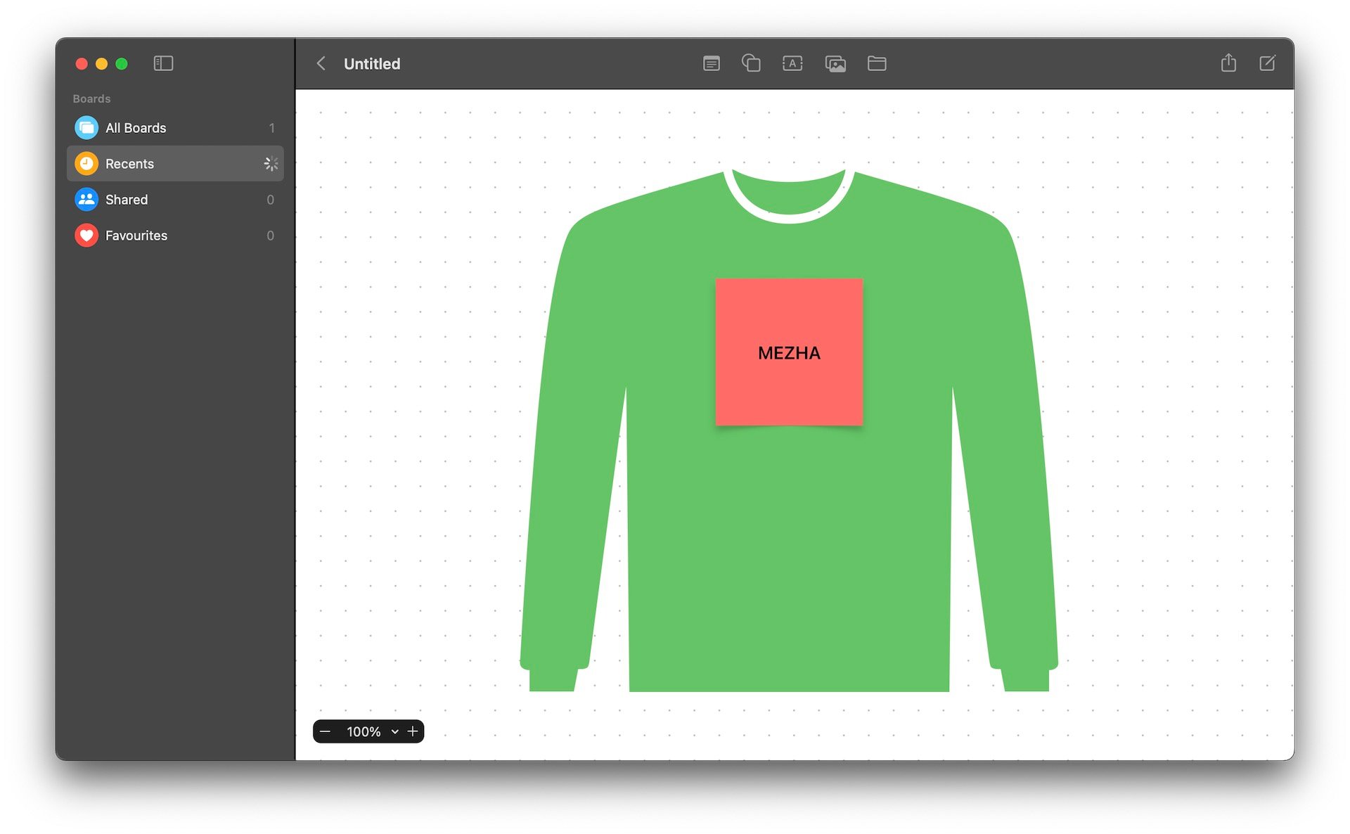Click the orange Recents clock icon
The width and height of the screenshot is (1350, 834).
click(86, 164)
